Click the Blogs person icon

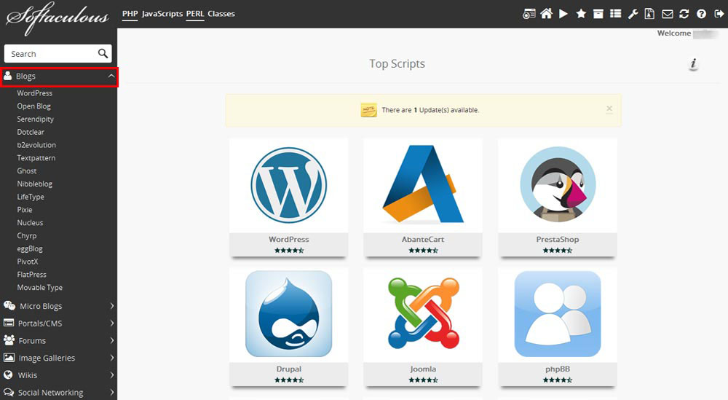[7, 75]
